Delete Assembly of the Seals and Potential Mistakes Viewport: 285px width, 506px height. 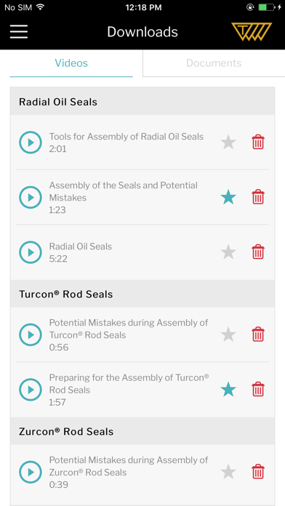(258, 197)
